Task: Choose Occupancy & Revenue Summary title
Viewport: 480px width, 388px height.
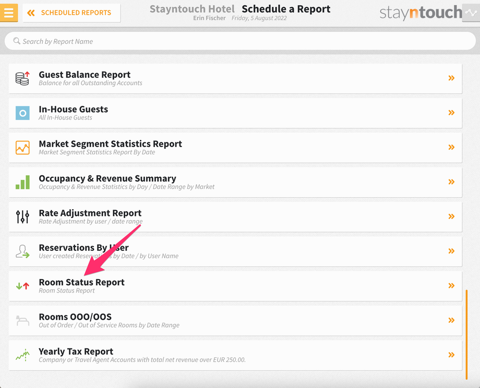Action: [x=107, y=178]
